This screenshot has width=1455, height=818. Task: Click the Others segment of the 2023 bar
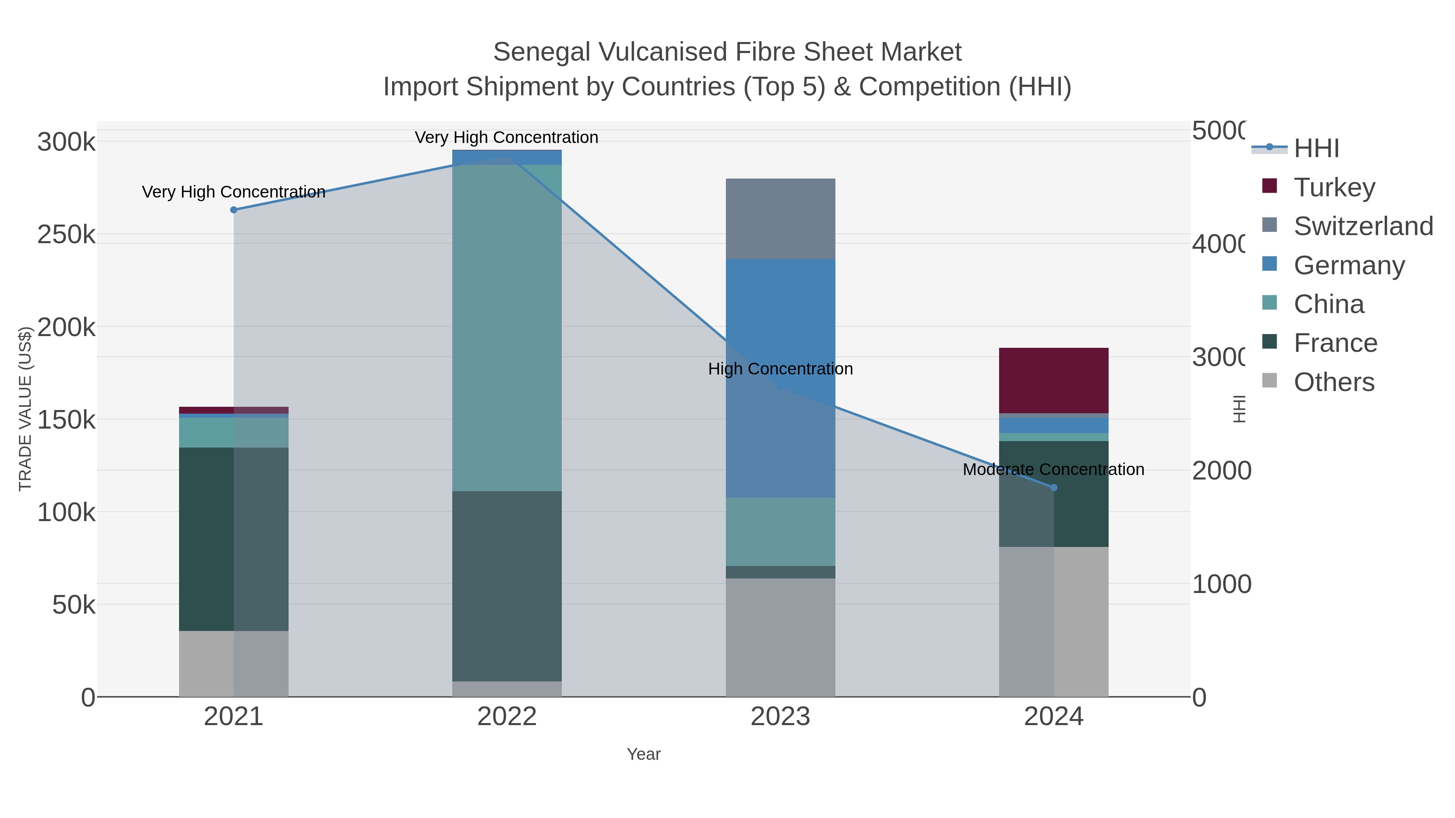tap(780, 638)
